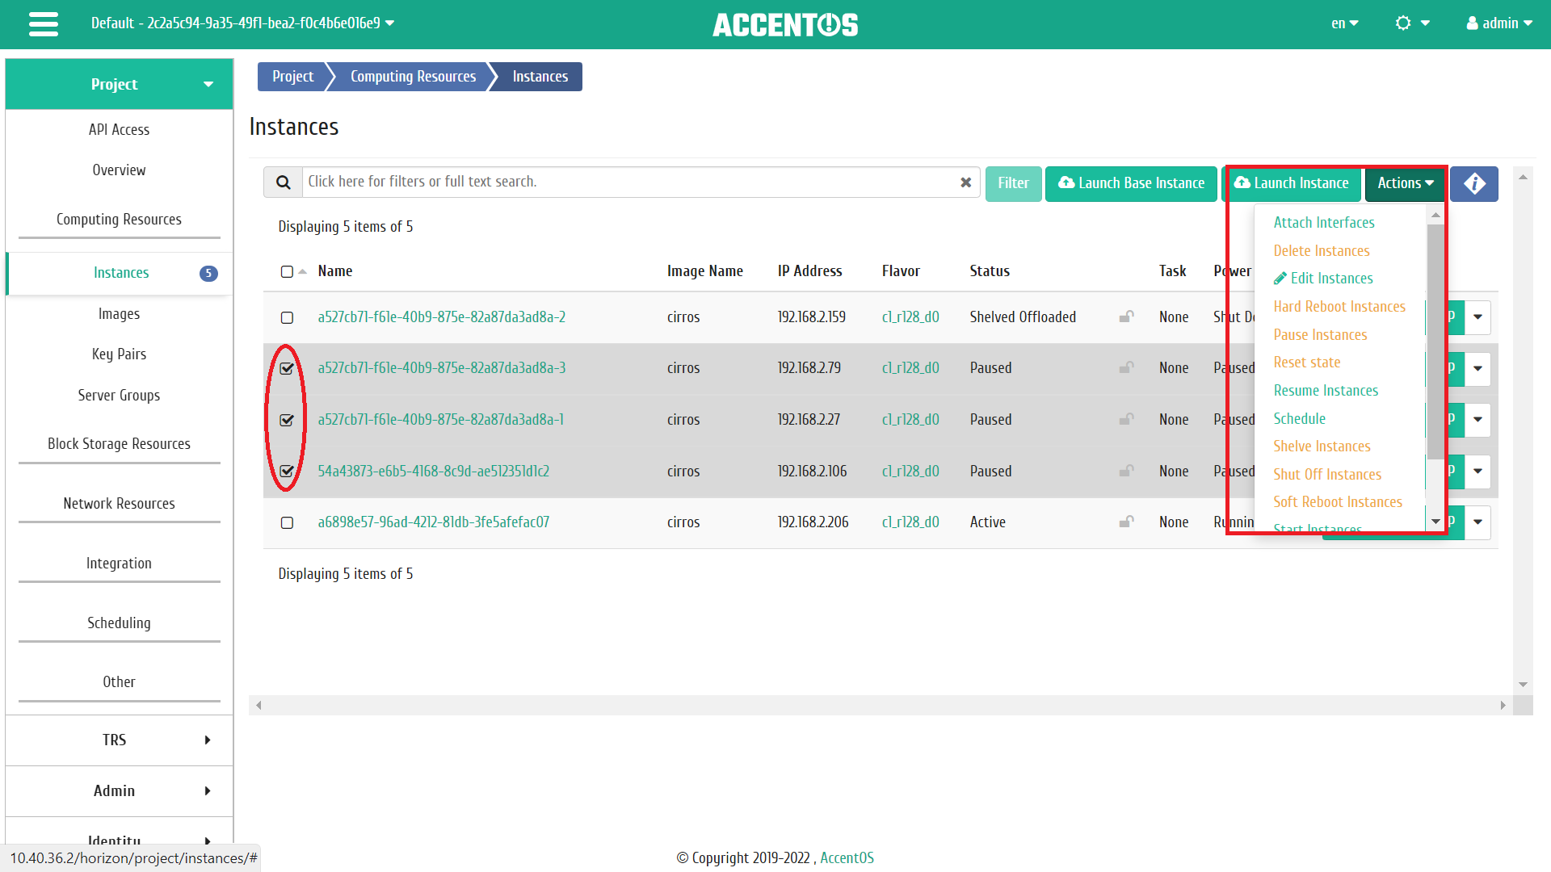Uncheck instance 54a43873 checkbox

pyautogui.click(x=287, y=471)
